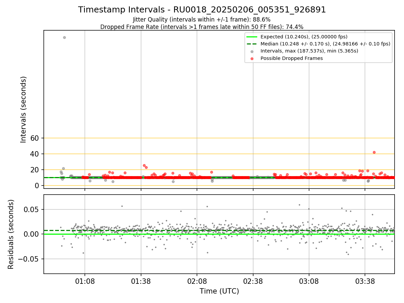Screen dimensions: 404x303
Task: Click the gray outlier point near the top of the intervals plot
Action: click(x=64, y=37)
